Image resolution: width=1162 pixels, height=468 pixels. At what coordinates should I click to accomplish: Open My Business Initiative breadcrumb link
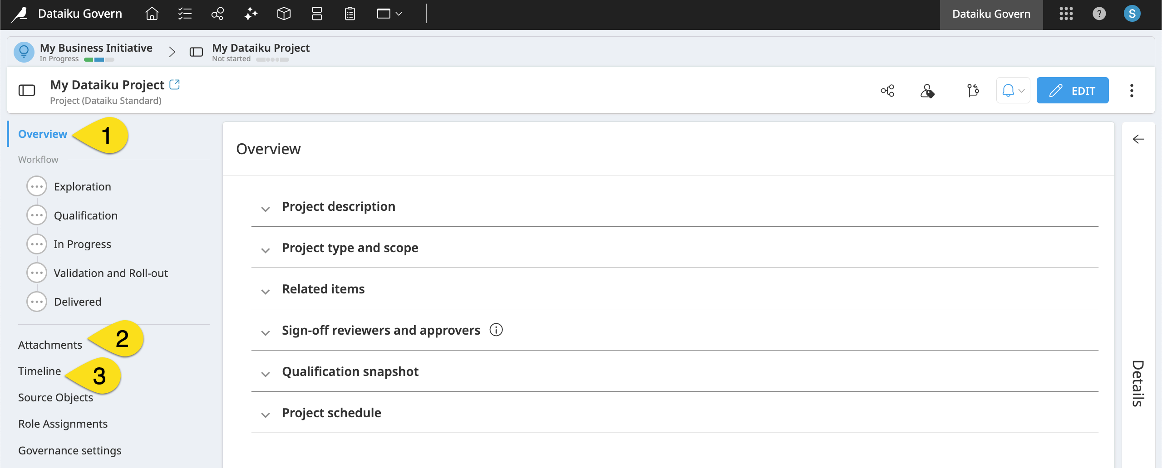[95, 47]
